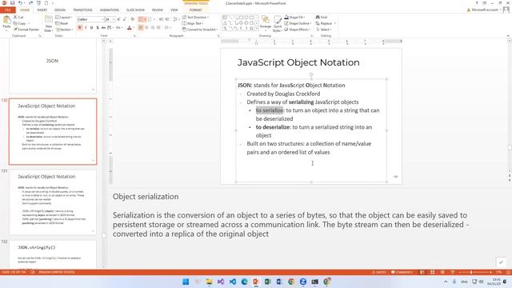Clear all formatting
512x288 pixels.
coord(133,19)
